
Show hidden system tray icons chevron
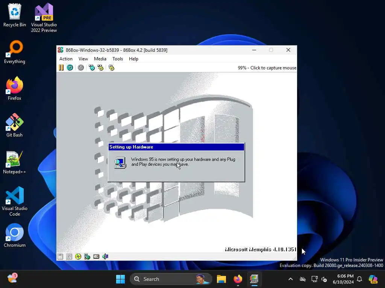tap(291, 279)
